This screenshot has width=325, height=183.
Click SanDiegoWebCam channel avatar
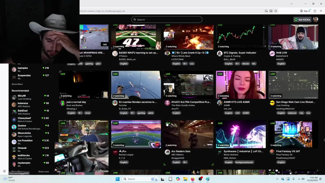(x=272, y=103)
